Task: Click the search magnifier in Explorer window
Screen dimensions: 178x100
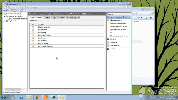Action: tap(152, 13)
